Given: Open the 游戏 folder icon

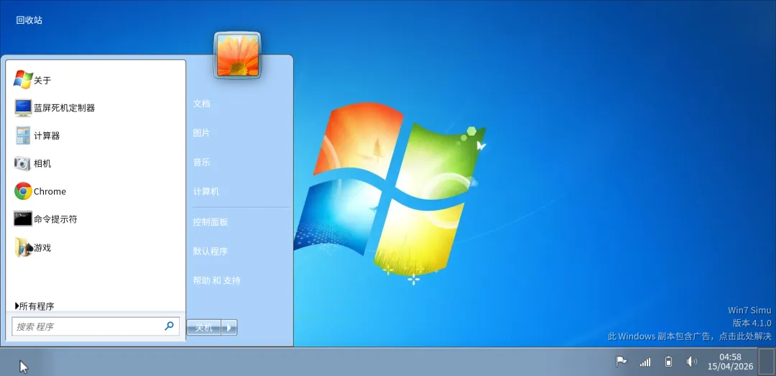Looking at the screenshot, I should click(x=23, y=247).
